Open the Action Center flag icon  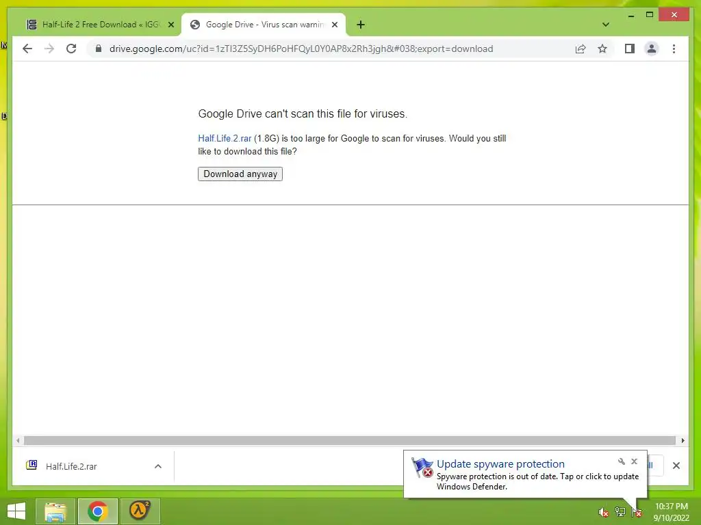tap(637, 512)
